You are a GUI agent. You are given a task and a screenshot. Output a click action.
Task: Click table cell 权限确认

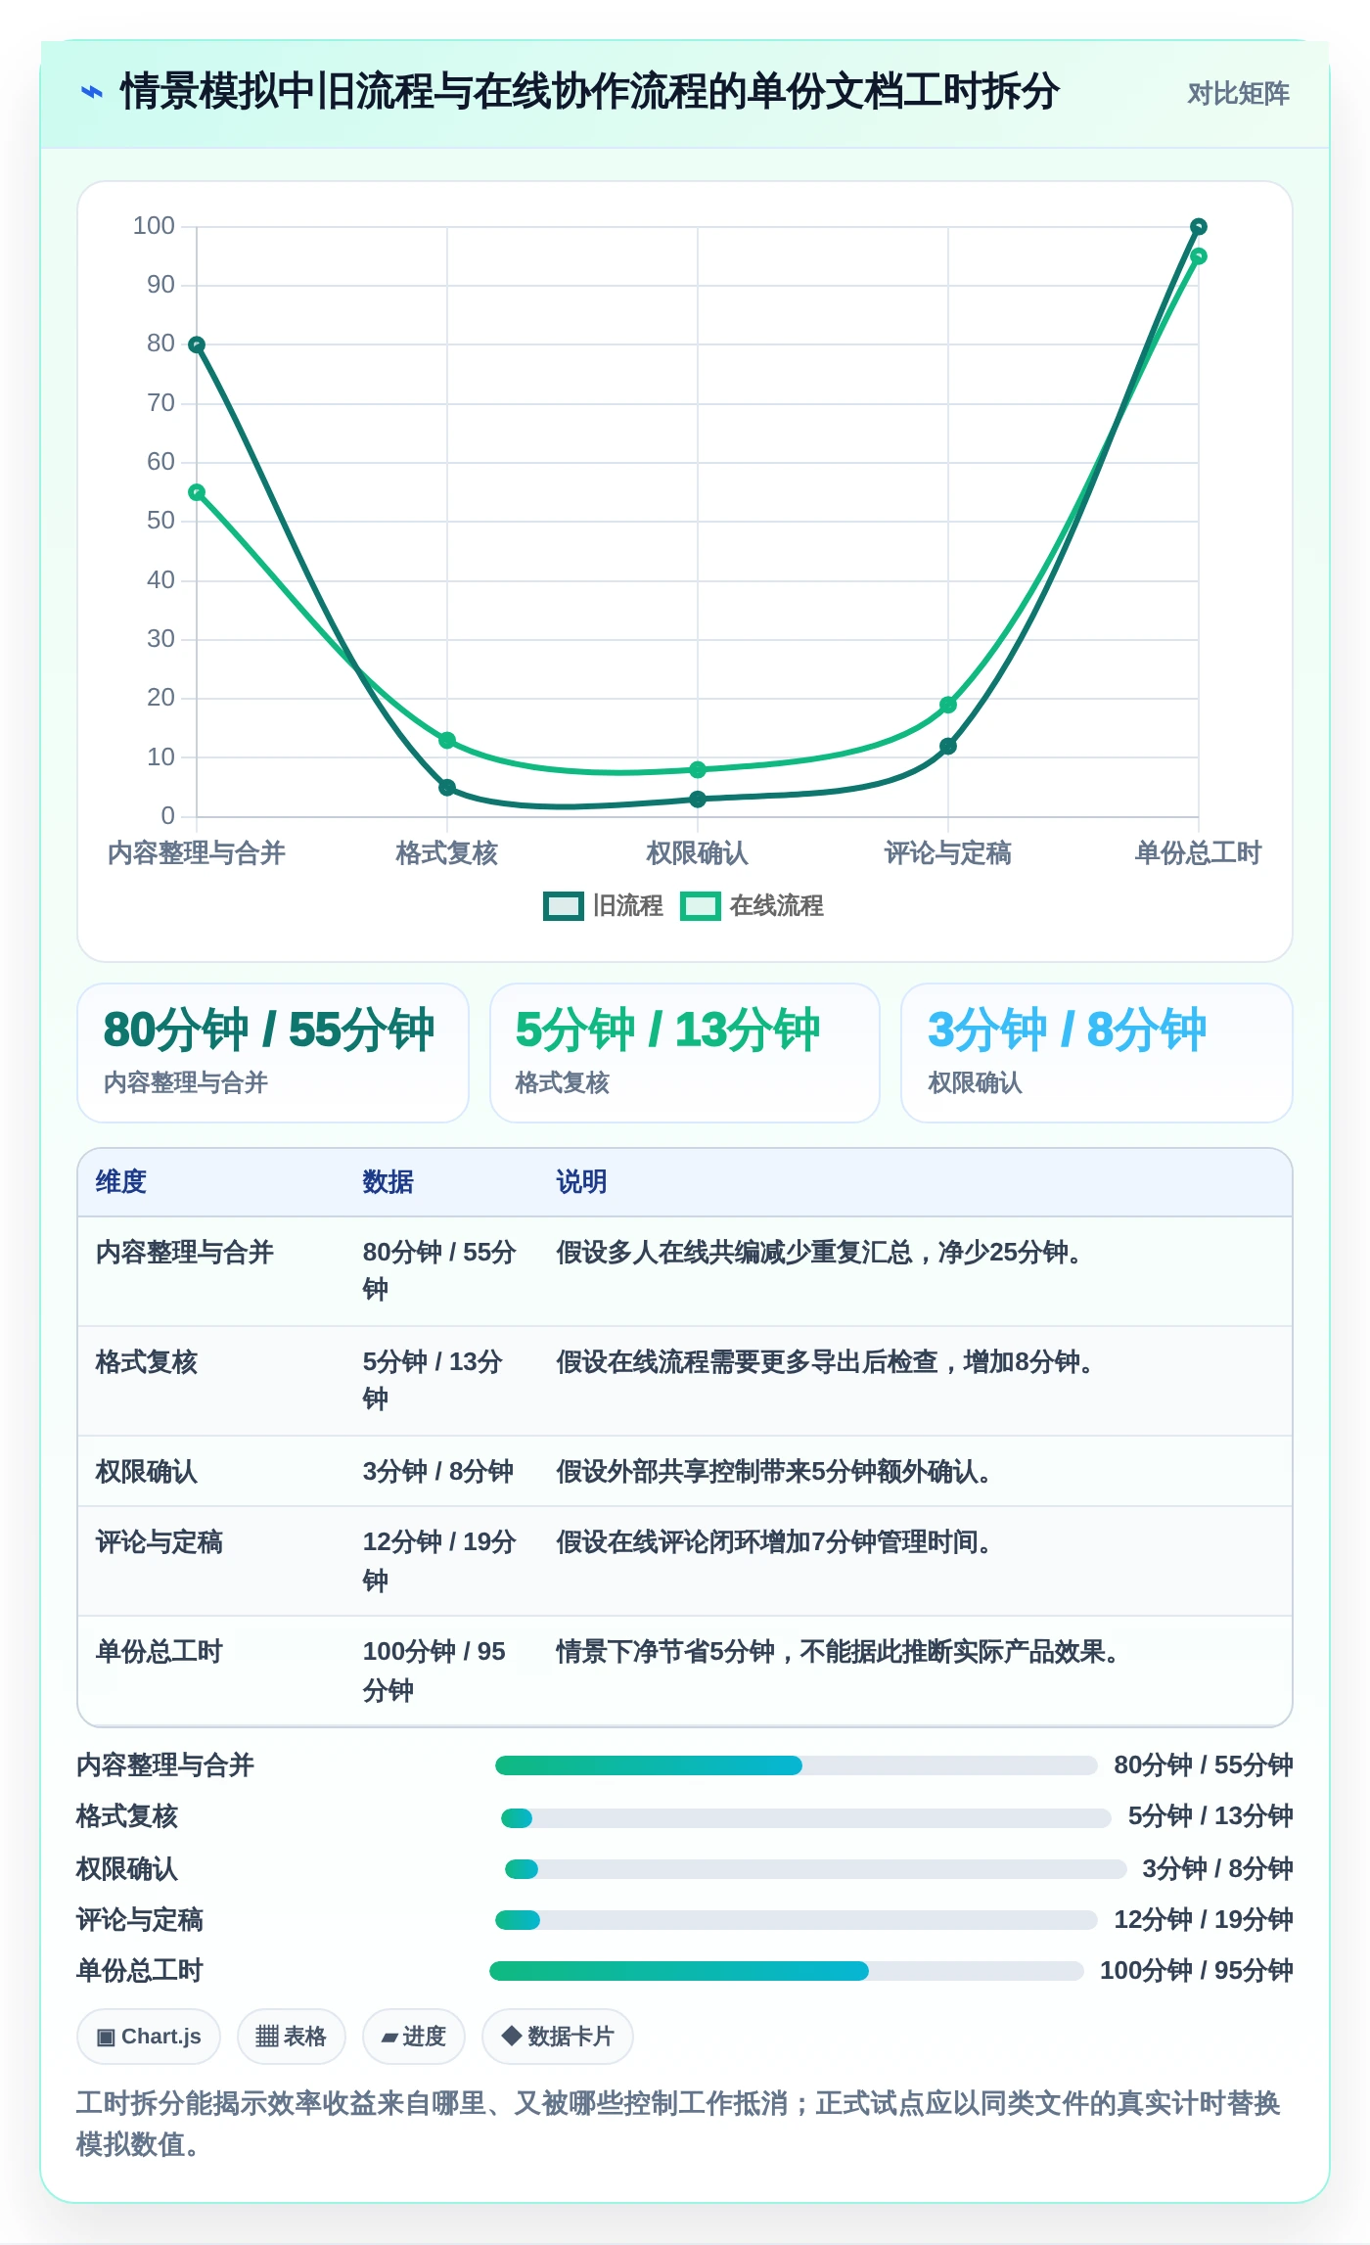coord(147,1472)
